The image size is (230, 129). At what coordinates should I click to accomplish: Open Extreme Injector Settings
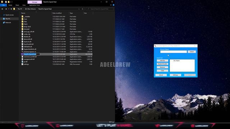pos(175,75)
